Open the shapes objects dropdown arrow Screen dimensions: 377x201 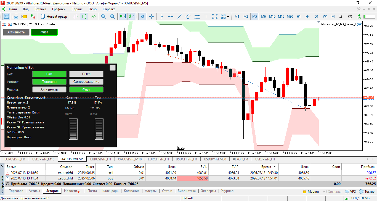[228, 17]
